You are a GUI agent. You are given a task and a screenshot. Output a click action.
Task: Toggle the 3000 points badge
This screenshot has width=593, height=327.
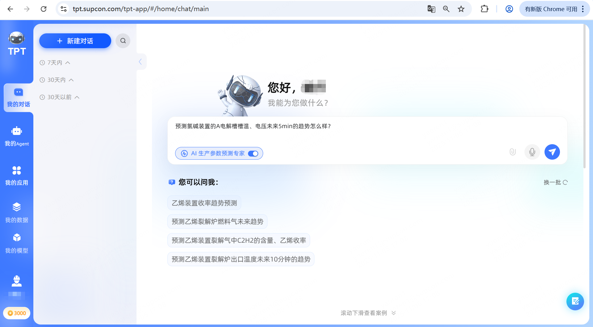coord(17,313)
